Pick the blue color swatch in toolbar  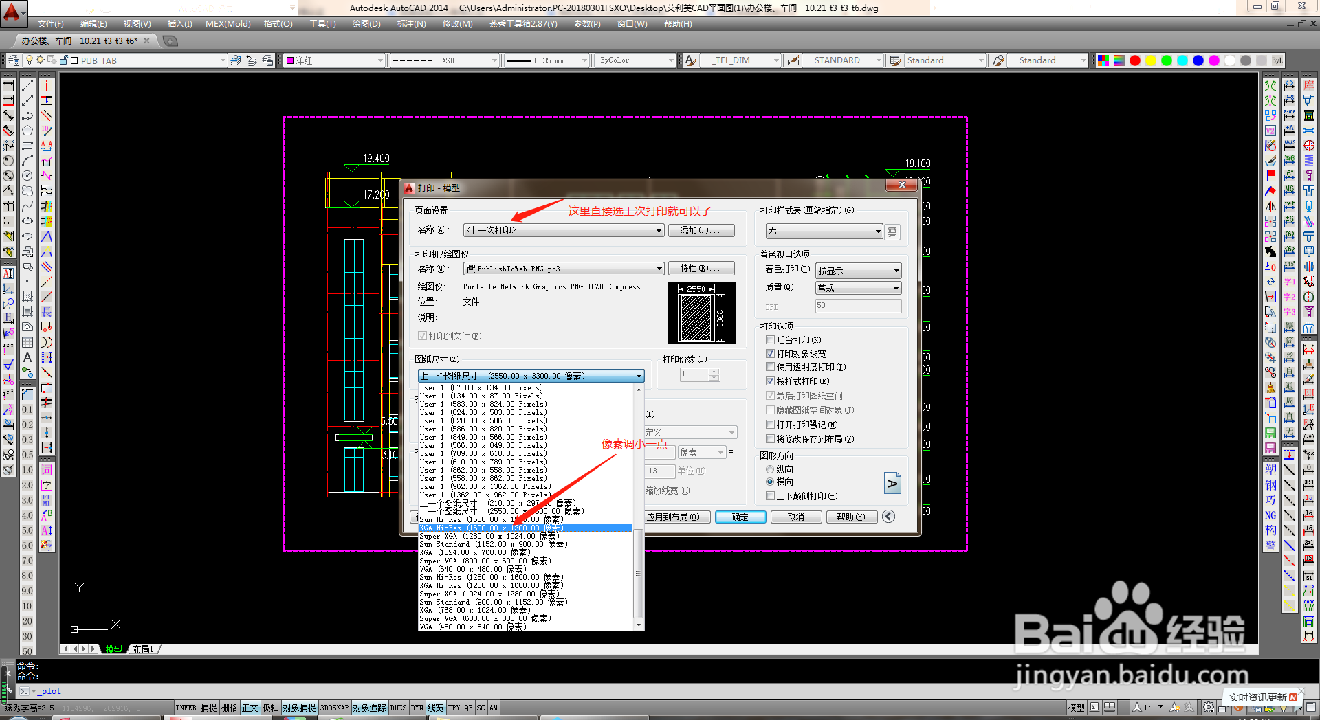1198,60
